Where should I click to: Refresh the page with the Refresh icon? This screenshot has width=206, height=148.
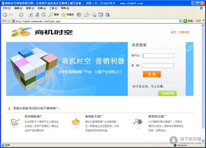[37, 14]
